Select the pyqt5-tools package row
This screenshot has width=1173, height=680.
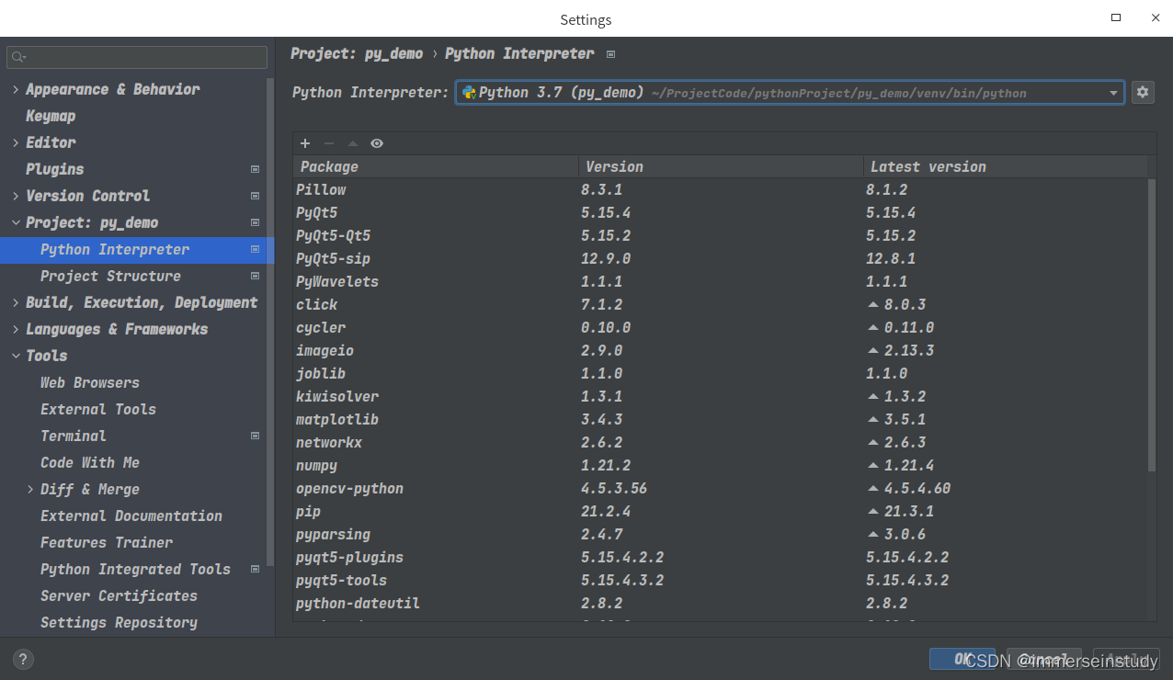(721, 580)
